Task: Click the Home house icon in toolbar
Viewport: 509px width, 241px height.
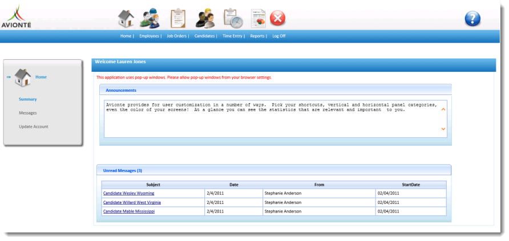Action: 126,18
